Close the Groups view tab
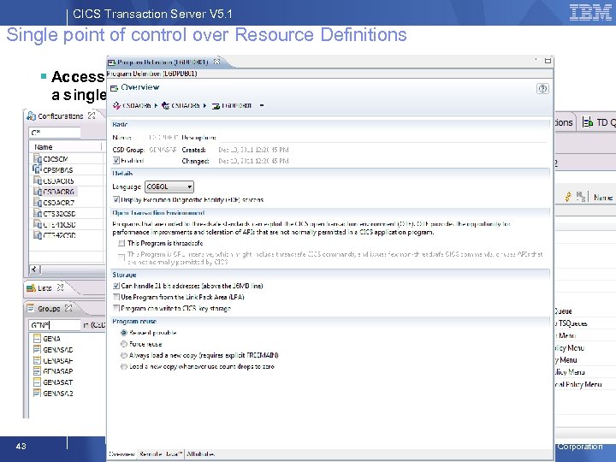The width and height of the screenshot is (616, 462). click(x=68, y=308)
